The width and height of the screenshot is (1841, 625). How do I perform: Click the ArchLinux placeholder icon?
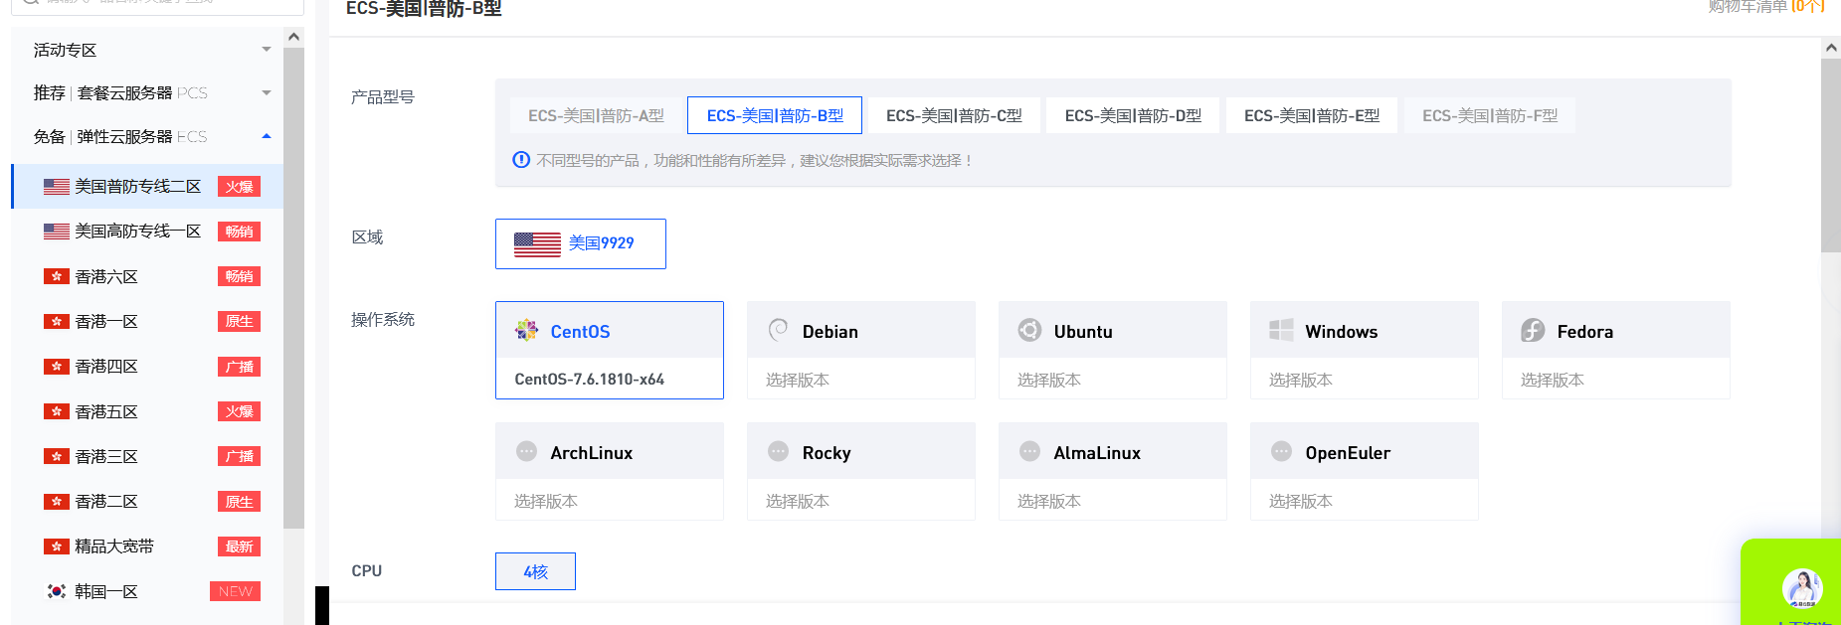tap(526, 451)
